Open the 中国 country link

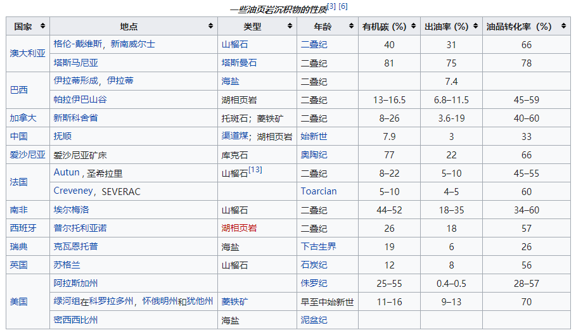[x=19, y=136]
